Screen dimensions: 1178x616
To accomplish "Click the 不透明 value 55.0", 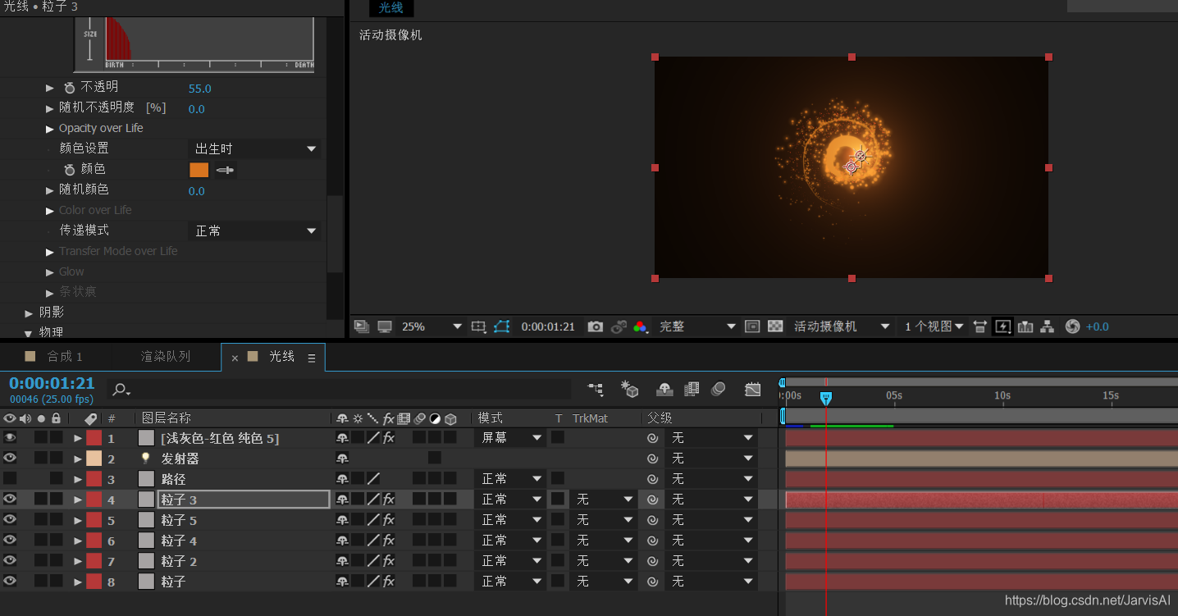I will [200, 89].
